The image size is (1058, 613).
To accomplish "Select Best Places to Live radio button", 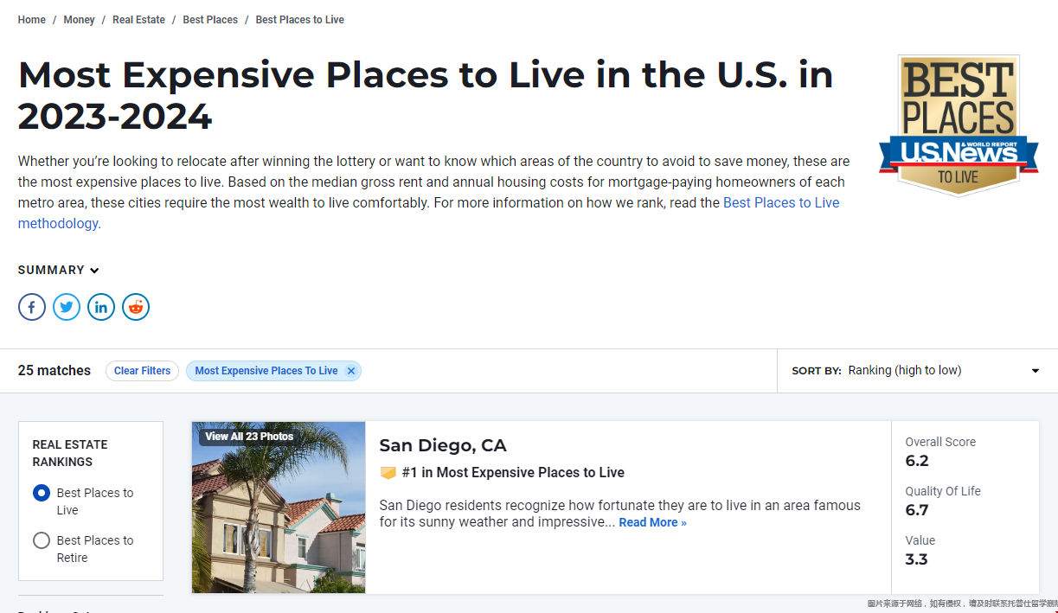I will pos(42,493).
